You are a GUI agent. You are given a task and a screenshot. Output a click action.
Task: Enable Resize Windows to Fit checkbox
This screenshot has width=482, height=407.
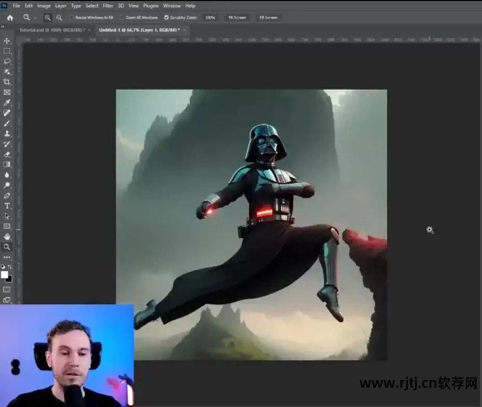72,18
